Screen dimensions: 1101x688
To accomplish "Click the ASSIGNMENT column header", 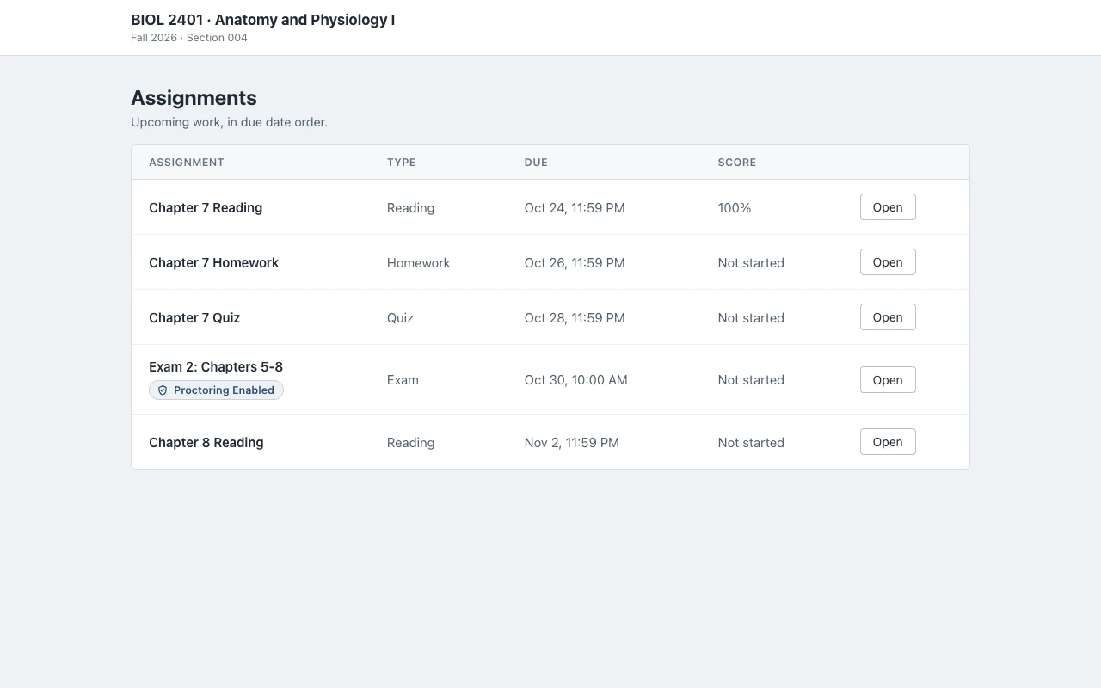I will (187, 163).
